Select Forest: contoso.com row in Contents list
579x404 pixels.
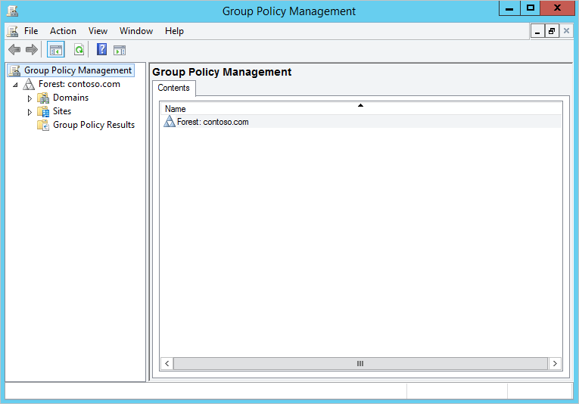361,121
